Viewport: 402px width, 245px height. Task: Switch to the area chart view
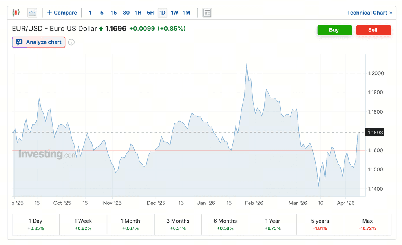(32, 12)
